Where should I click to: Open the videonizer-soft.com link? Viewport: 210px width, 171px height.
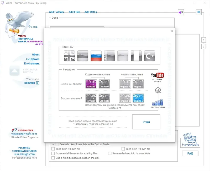click(x=24, y=133)
